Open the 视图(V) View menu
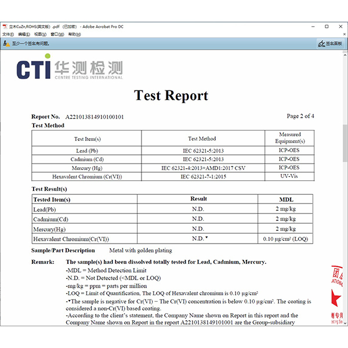This screenshot has width=348, height=348. click(40, 34)
